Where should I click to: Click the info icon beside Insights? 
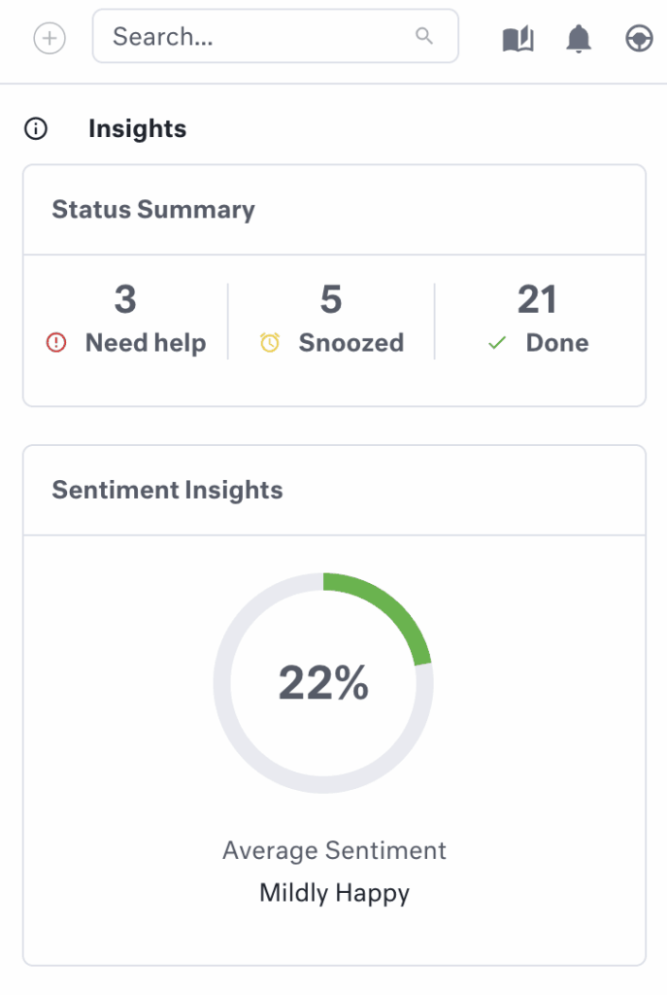click(36, 129)
